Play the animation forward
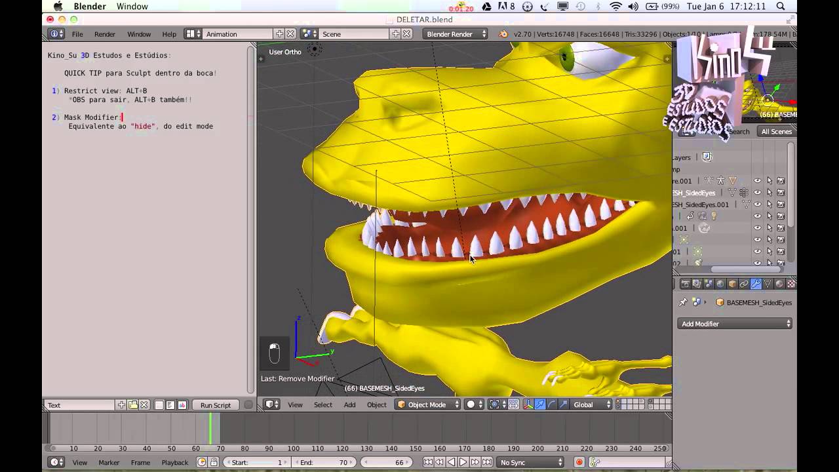This screenshot has width=839, height=472. tap(463, 462)
